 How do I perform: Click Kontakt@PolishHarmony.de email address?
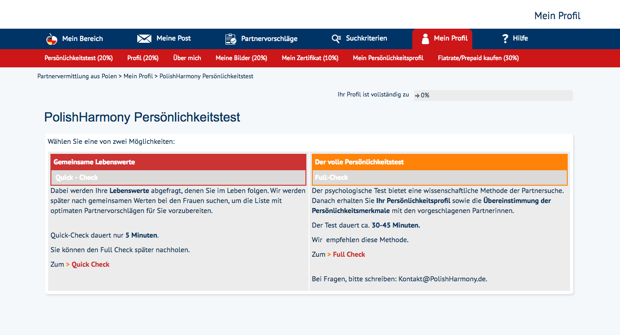point(442,279)
